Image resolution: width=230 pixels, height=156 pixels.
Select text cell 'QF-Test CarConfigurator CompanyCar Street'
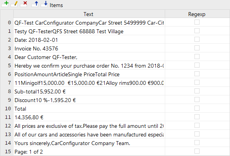(89, 23)
